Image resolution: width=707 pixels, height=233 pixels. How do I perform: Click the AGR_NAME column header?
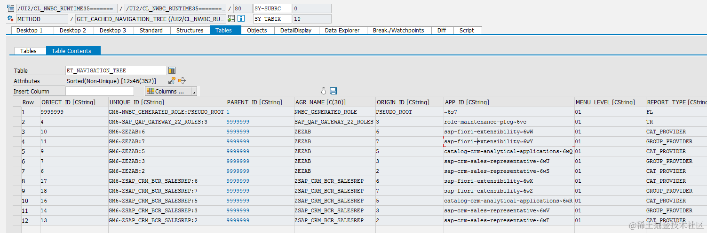coord(334,102)
